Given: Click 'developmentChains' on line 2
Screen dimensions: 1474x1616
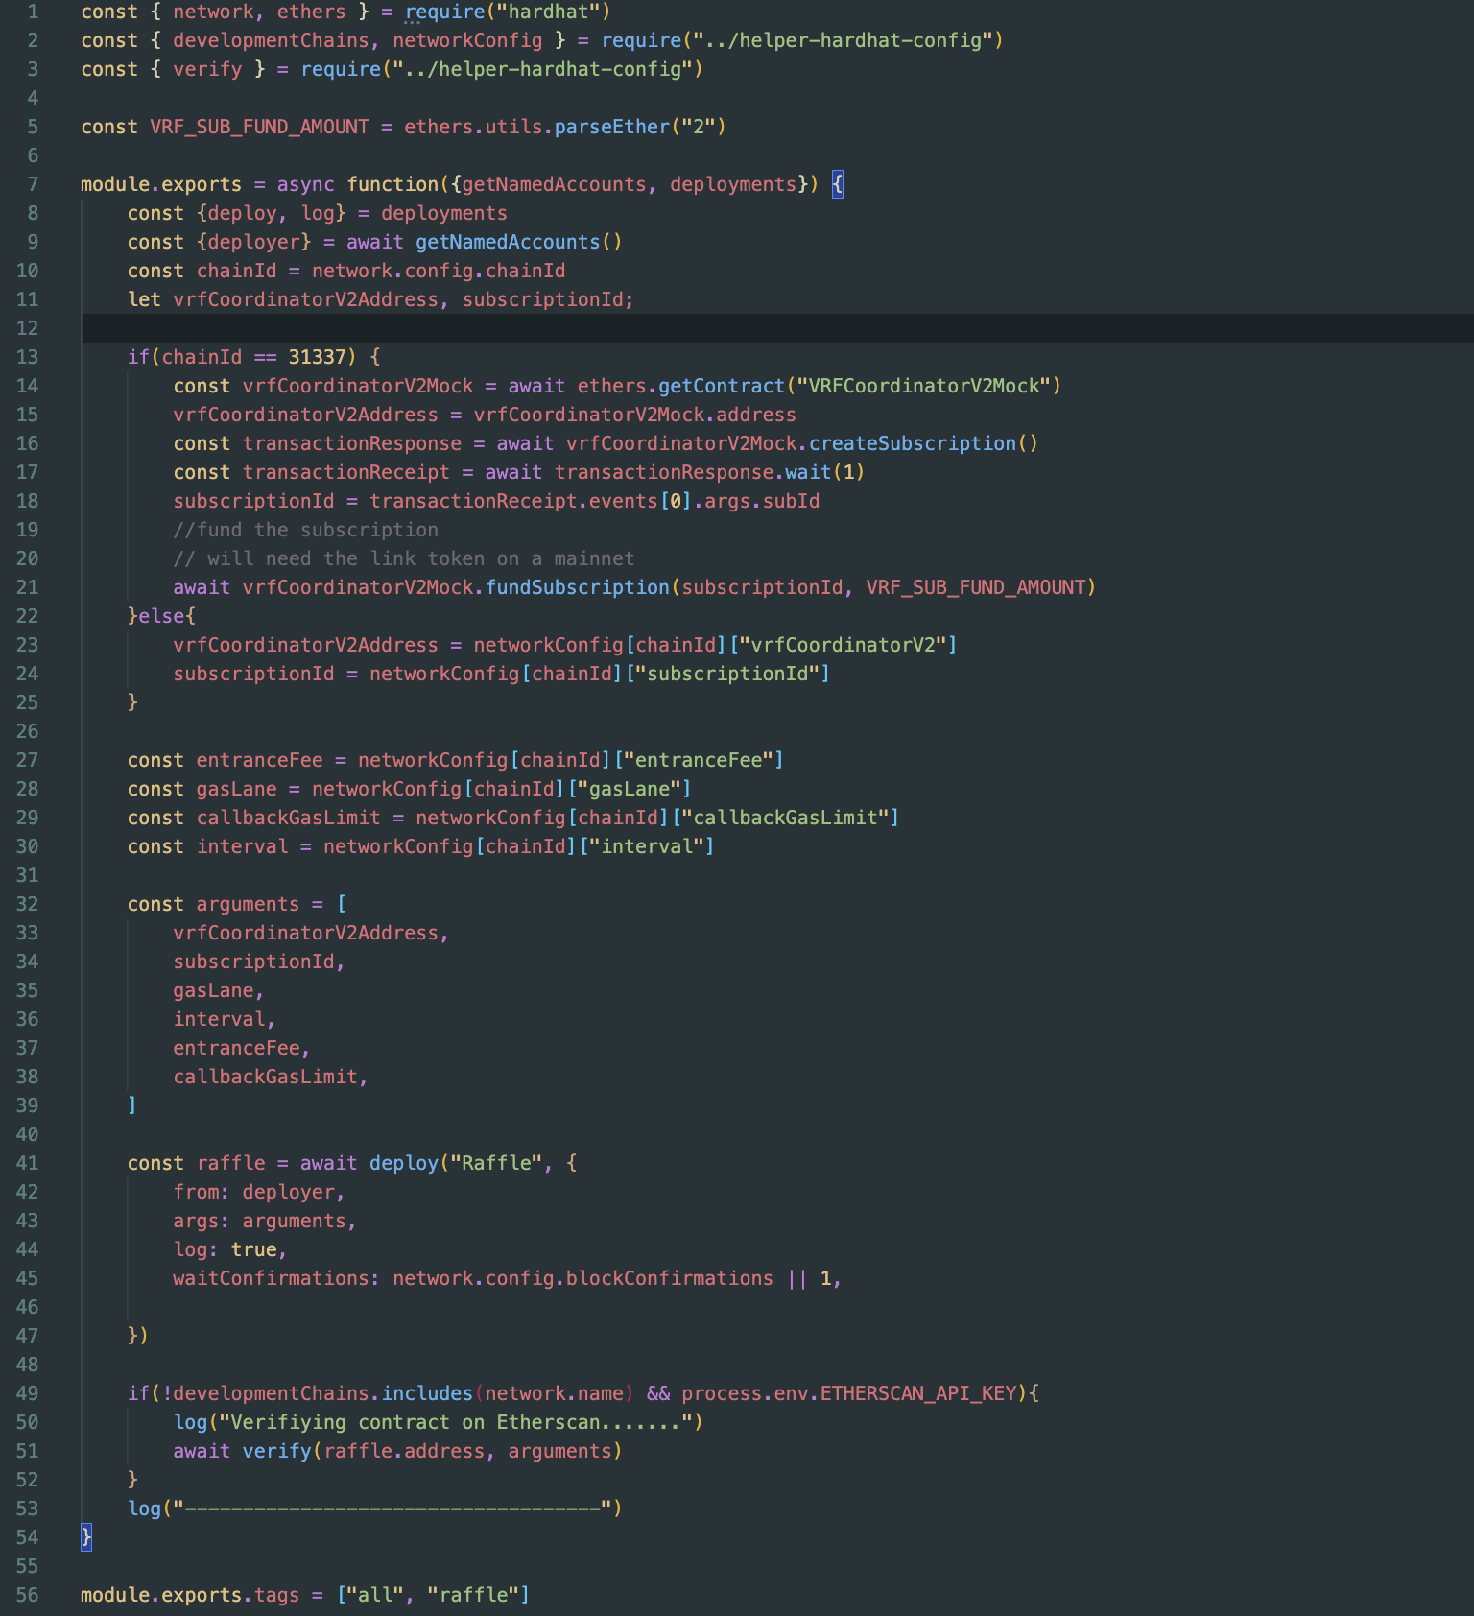Looking at the screenshot, I should tap(271, 40).
